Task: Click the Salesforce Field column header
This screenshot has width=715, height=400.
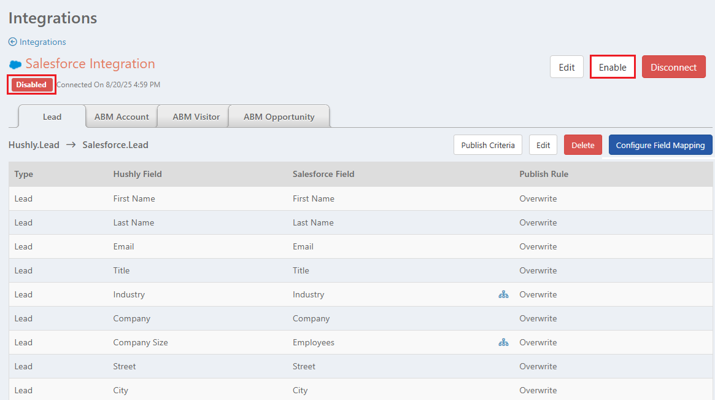Action: (x=323, y=174)
